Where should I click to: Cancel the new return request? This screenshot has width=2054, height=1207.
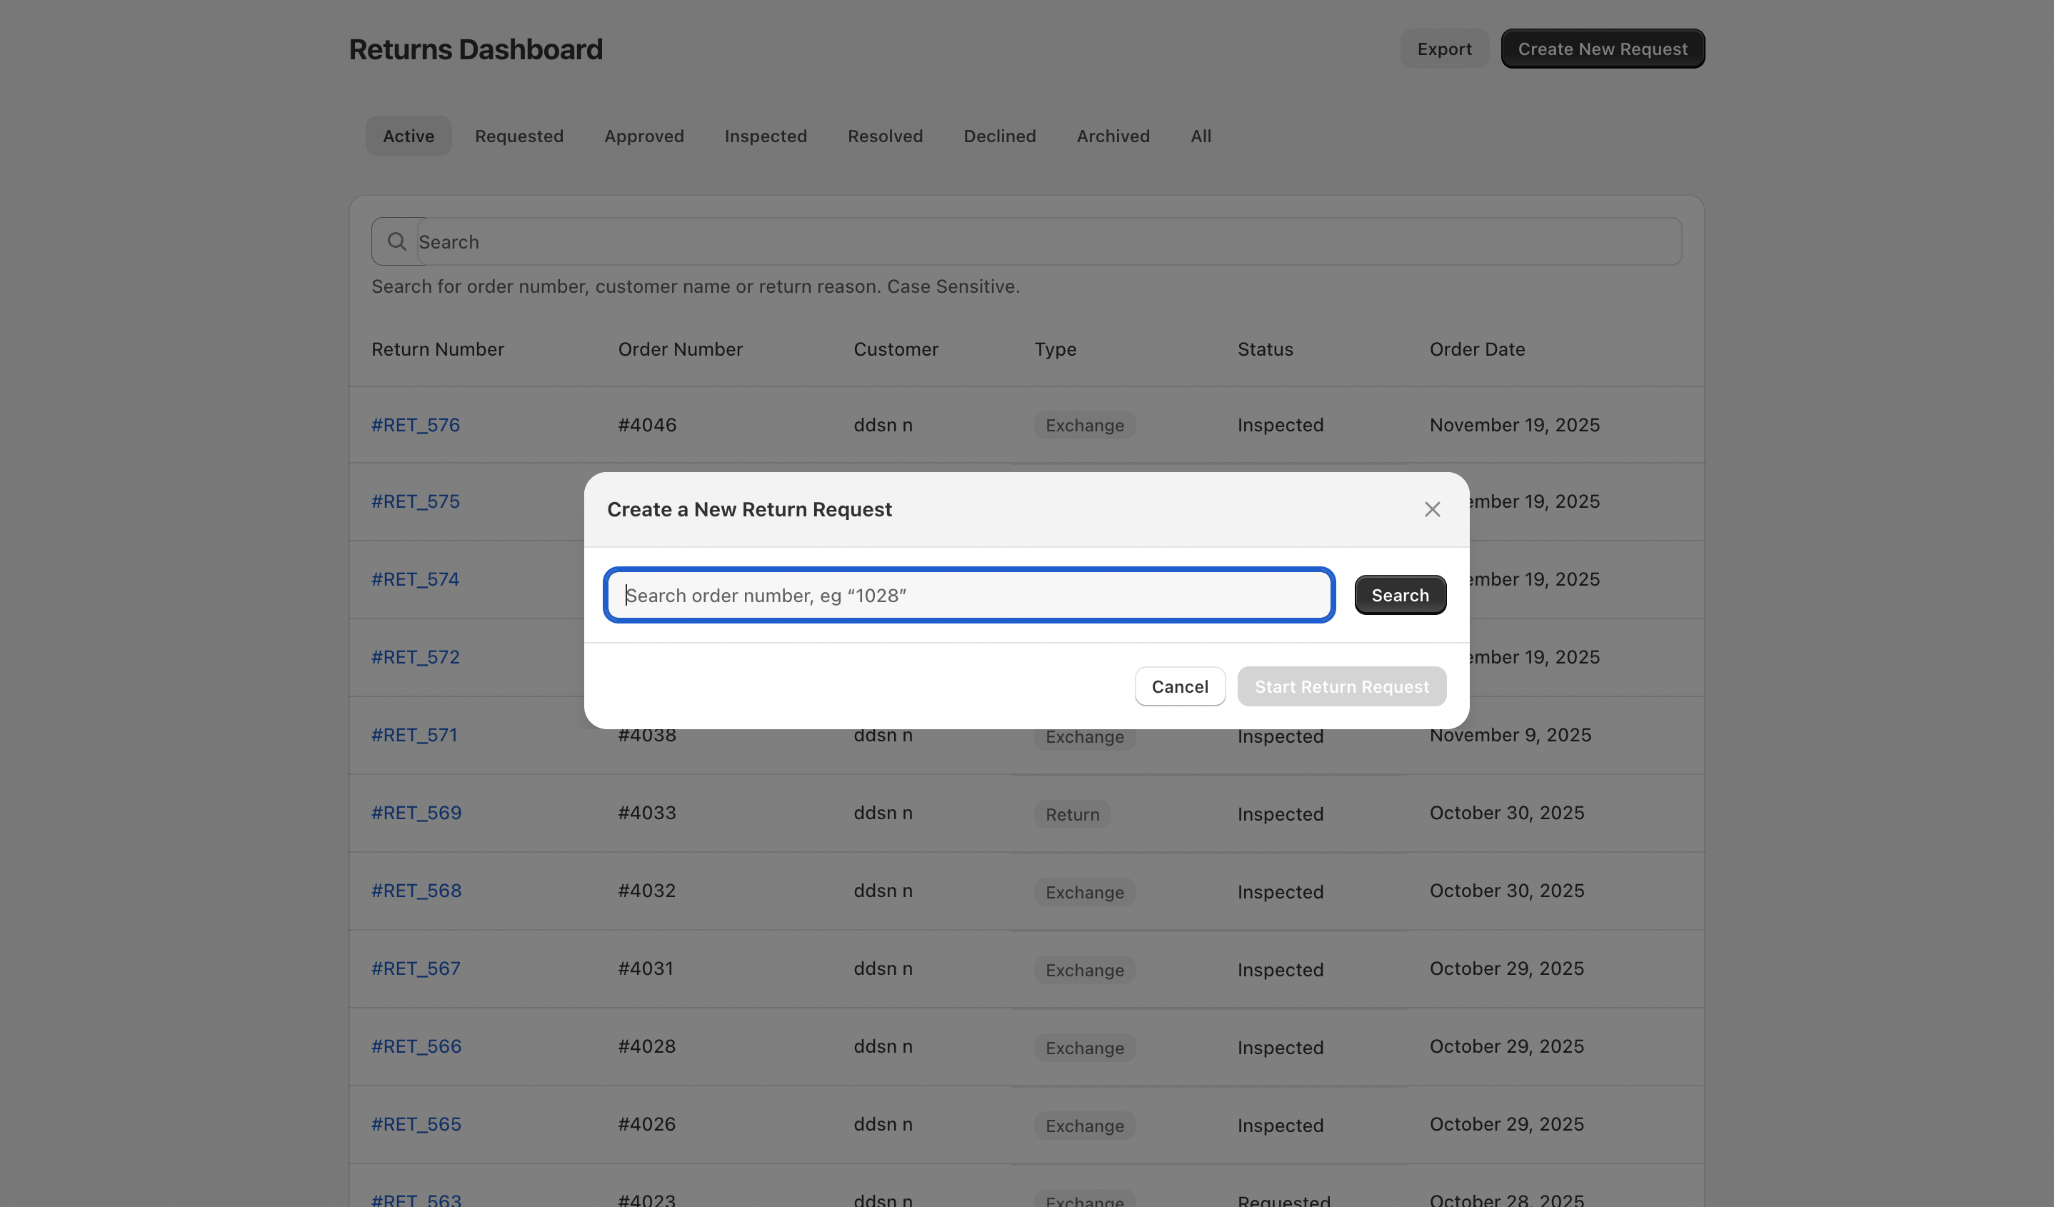[x=1179, y=686]
